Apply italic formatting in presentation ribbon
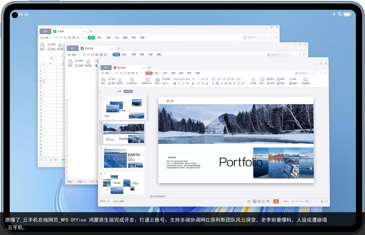 pos(179,83)
